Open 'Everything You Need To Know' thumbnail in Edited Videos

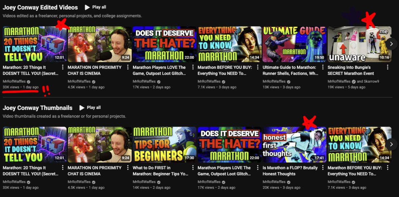229,44
